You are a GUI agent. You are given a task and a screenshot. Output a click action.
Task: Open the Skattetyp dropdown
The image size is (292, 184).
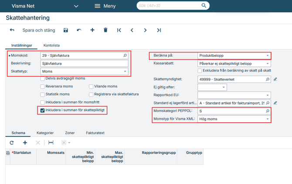pyautogui.click(x=125, y=71)
